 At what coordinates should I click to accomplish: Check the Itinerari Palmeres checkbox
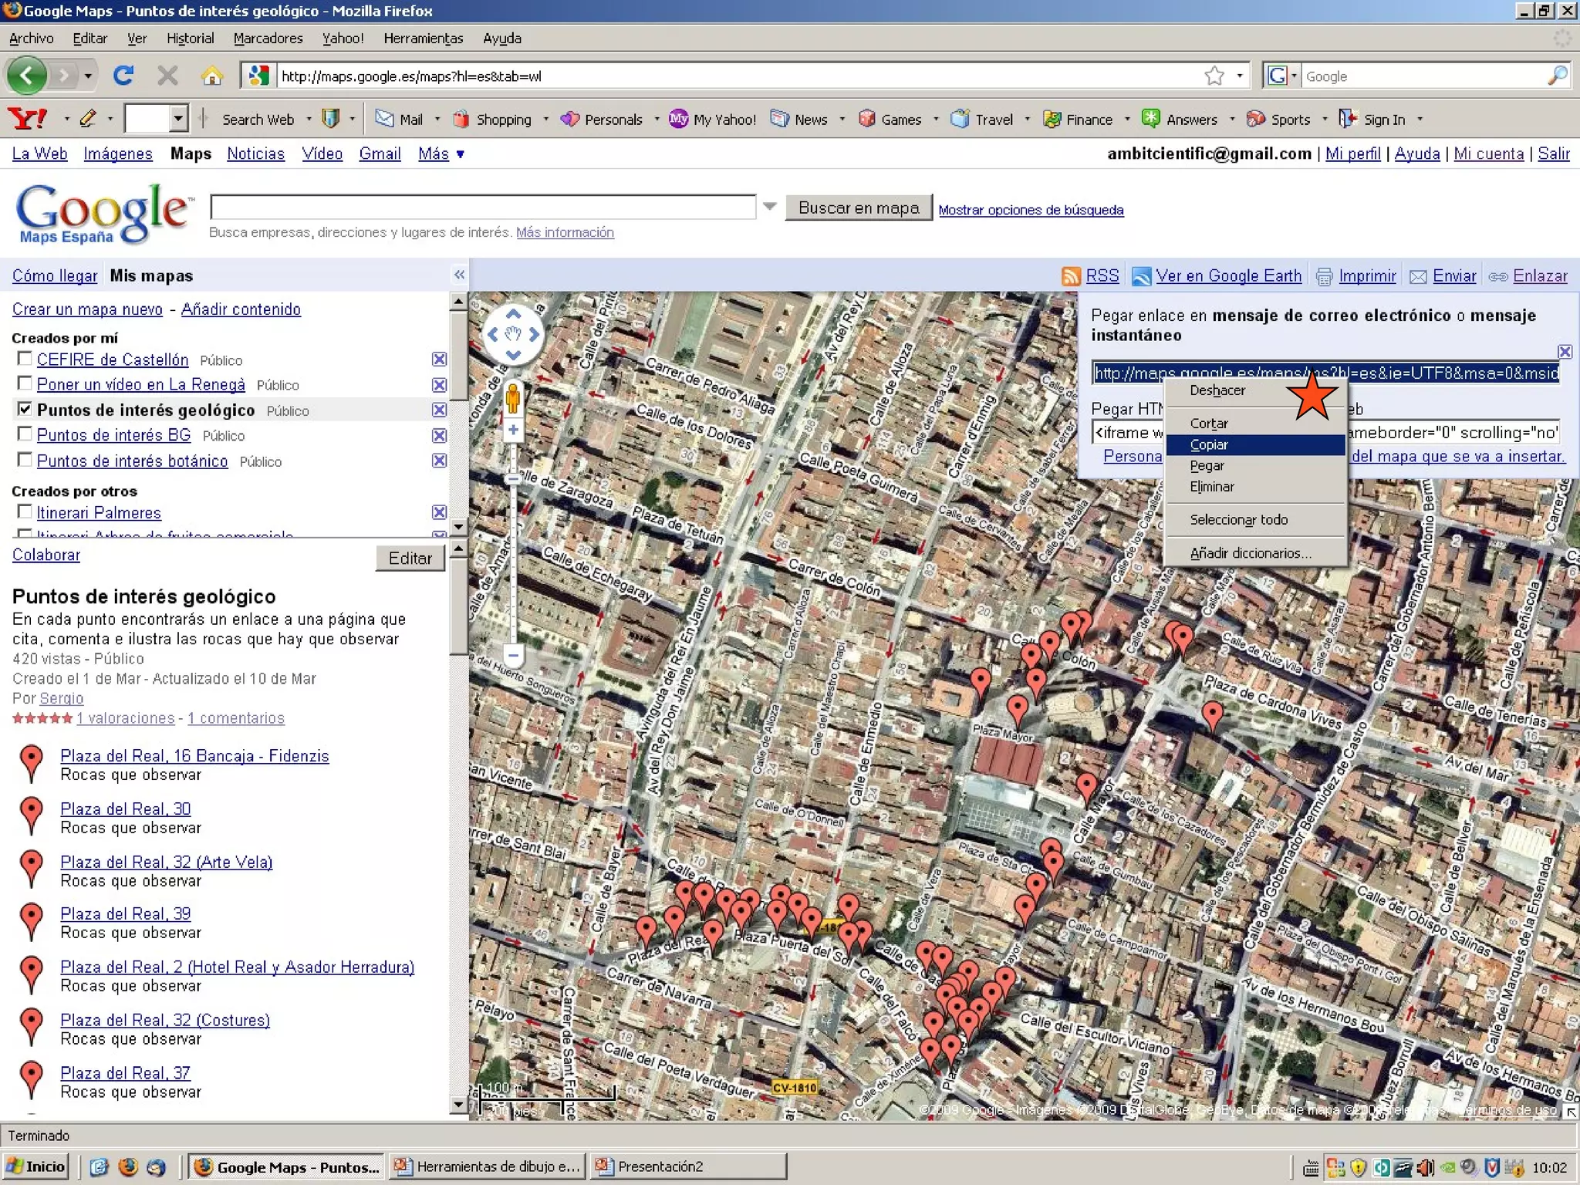[24, 511]
